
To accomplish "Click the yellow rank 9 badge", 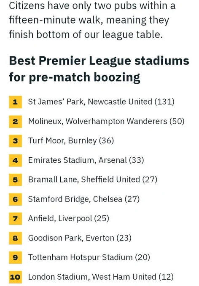I will [15, 257].
